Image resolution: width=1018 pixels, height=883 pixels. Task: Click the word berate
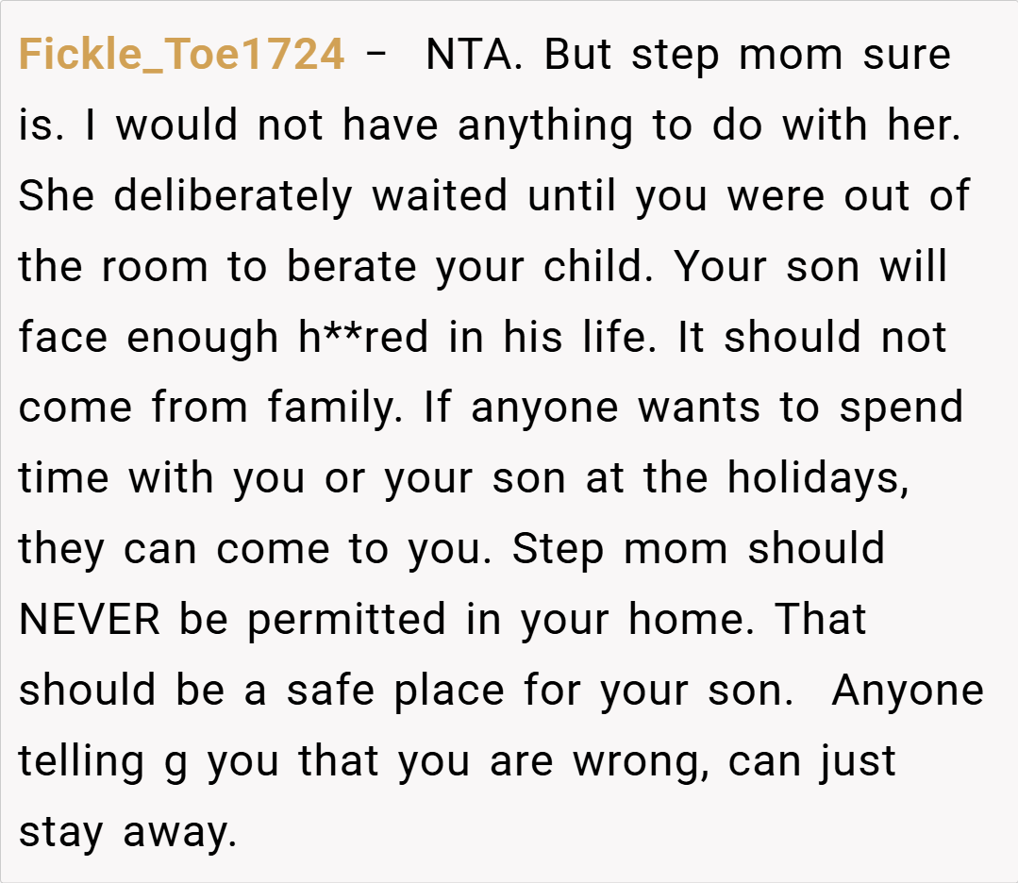pos(353,267)
